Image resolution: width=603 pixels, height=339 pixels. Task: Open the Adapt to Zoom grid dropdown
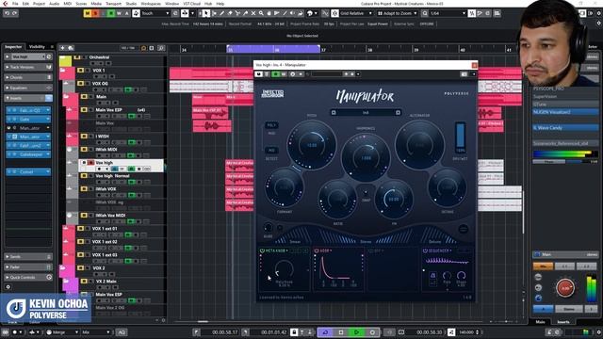tap(397, 13)
